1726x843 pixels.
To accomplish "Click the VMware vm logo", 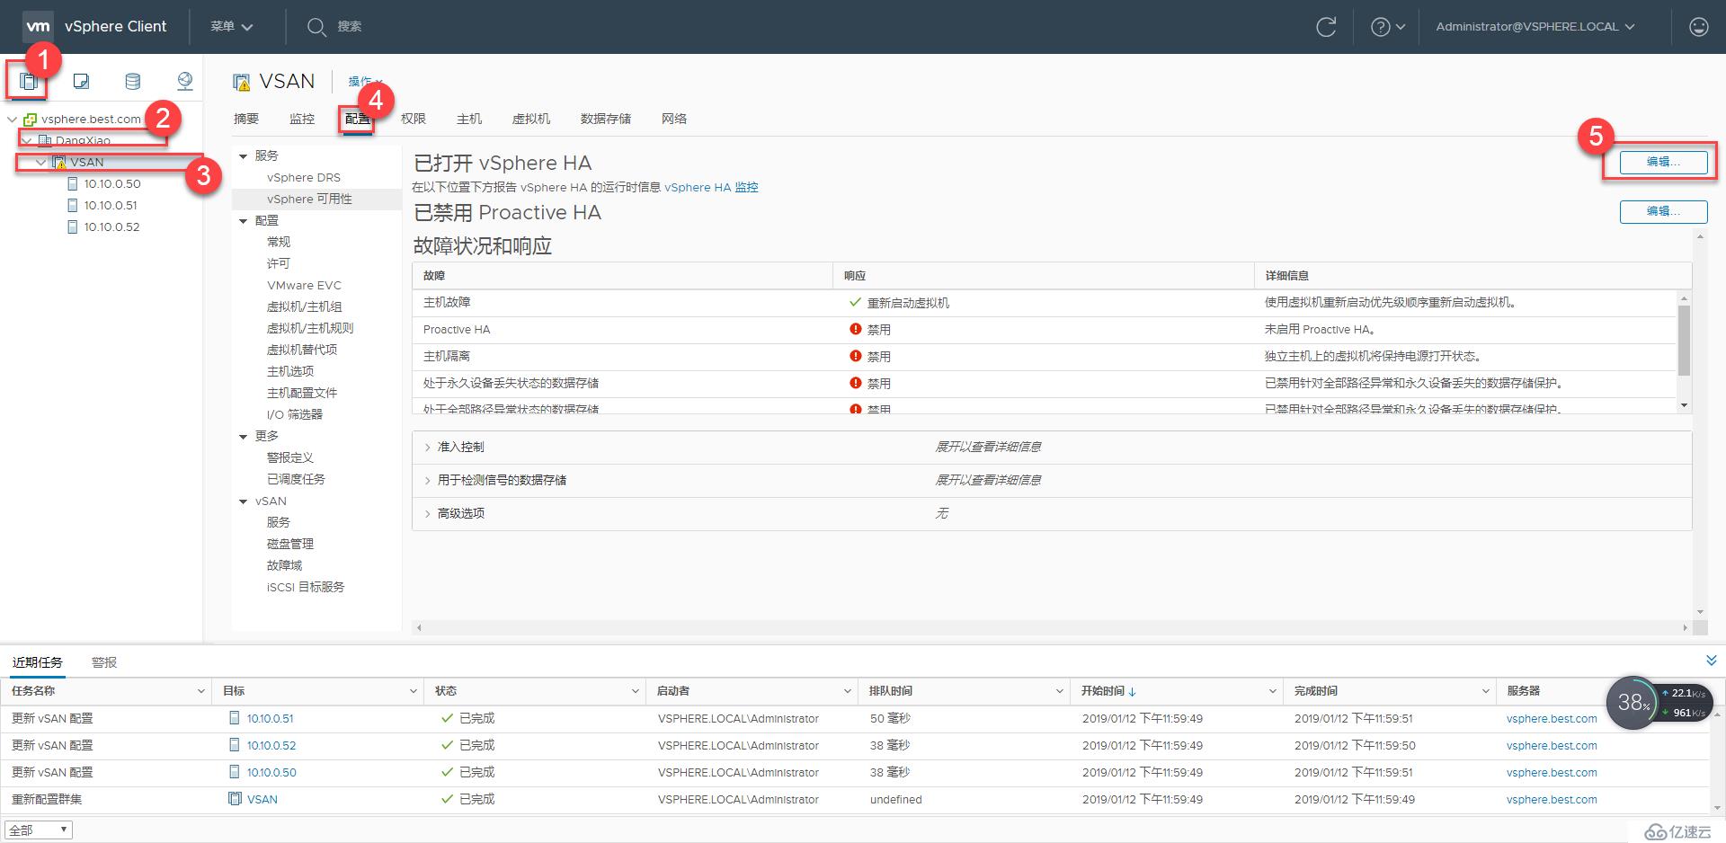I will 38,26.
